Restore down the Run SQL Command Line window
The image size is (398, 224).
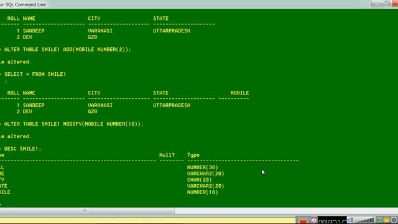pos(387,4)
